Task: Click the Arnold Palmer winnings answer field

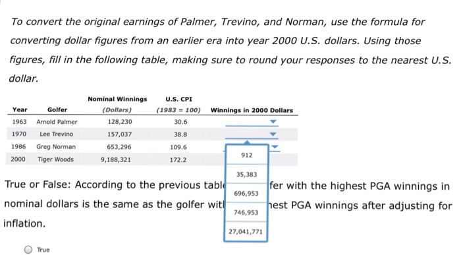Action: click(x=252, y=122)
